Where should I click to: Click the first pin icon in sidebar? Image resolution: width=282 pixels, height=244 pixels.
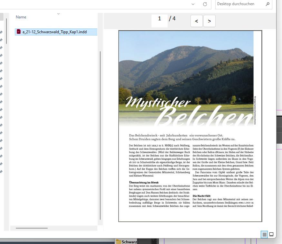coord(1,32)
